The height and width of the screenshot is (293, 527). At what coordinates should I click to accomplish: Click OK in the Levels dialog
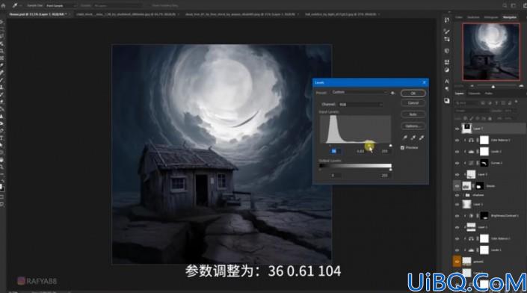(x=413, y=93)
